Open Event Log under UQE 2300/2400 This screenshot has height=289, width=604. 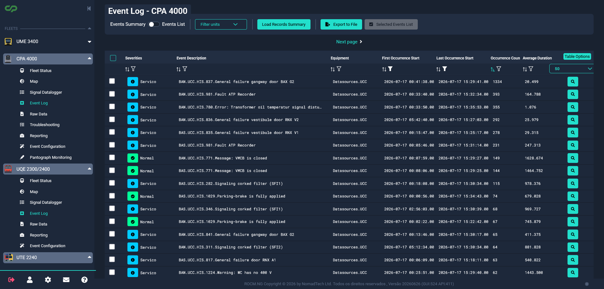click(39, 214)
